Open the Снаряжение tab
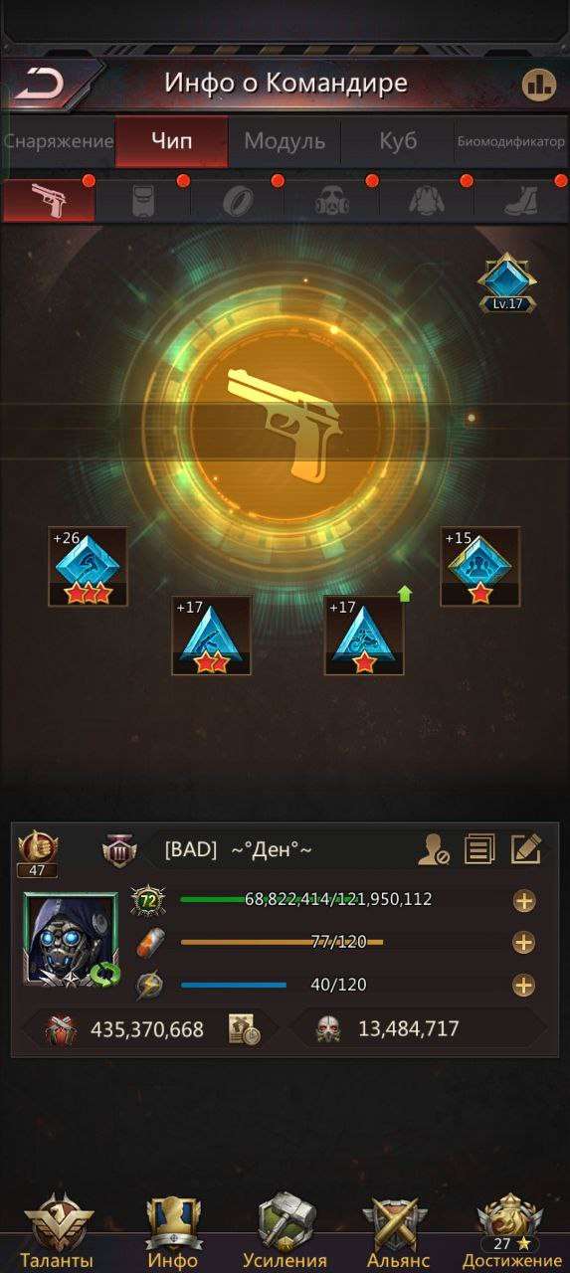The height and width of the screenshot is (1273, 570). tap(58, 141)
